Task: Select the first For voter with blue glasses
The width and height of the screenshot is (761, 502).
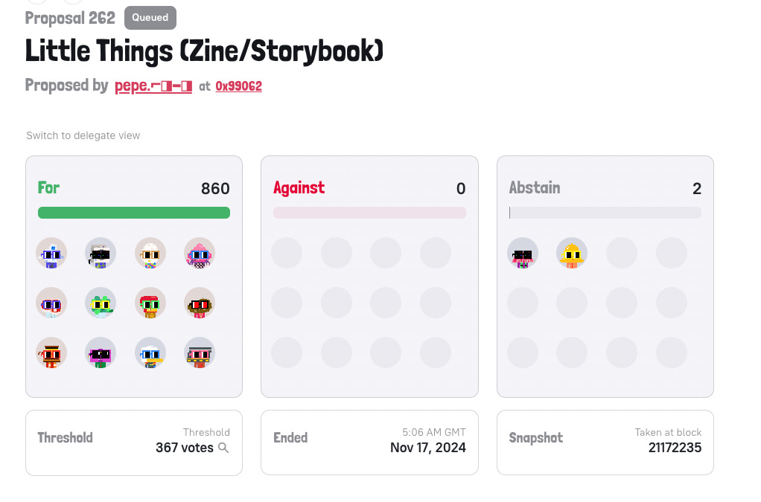Action: coord(51,254)
